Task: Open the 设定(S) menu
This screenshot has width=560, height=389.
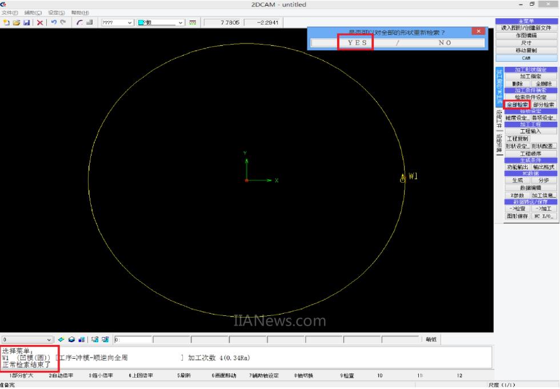Action: (x=57, y=13)
